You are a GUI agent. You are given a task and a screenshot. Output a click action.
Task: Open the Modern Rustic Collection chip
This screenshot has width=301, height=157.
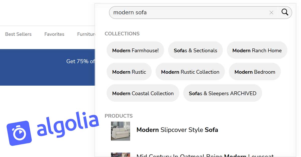pyautogui.click(x=190, y=72)
